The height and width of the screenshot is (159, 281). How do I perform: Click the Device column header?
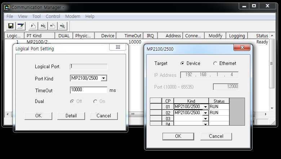[106, 36]
